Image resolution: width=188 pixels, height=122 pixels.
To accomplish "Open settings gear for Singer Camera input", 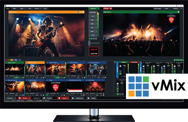I will tap(64, 78).
